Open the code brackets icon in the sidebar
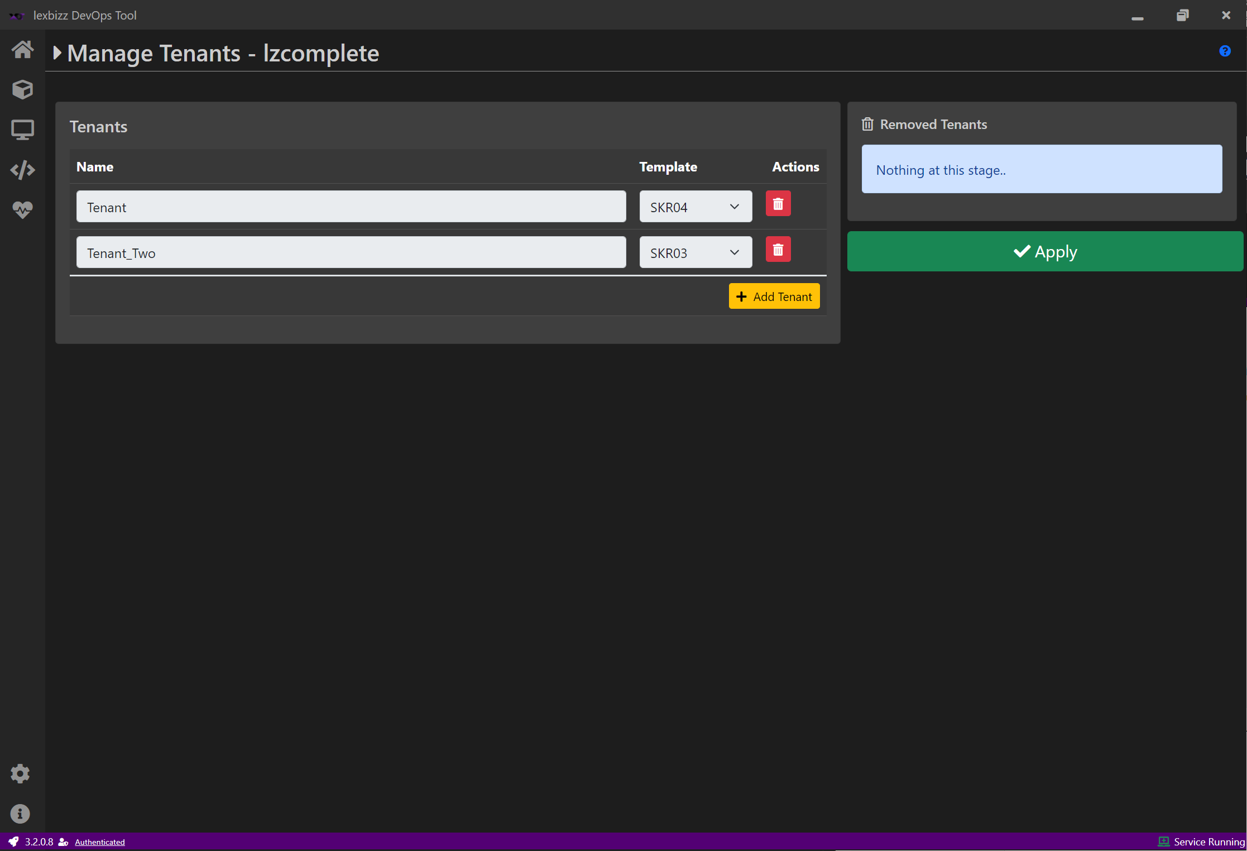This screenshot has height=851, width=1247. pyautogui.click(x=22, y=170)
